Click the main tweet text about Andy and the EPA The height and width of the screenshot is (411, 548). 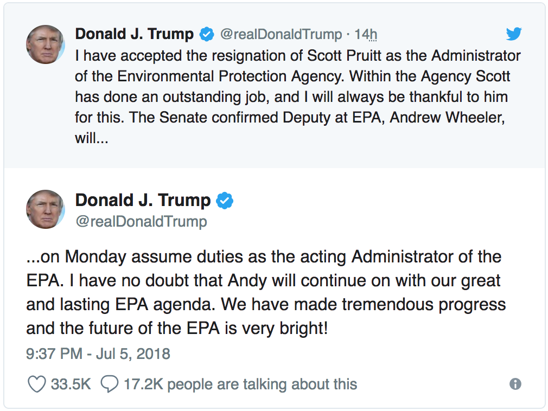(x=266, y=292)
